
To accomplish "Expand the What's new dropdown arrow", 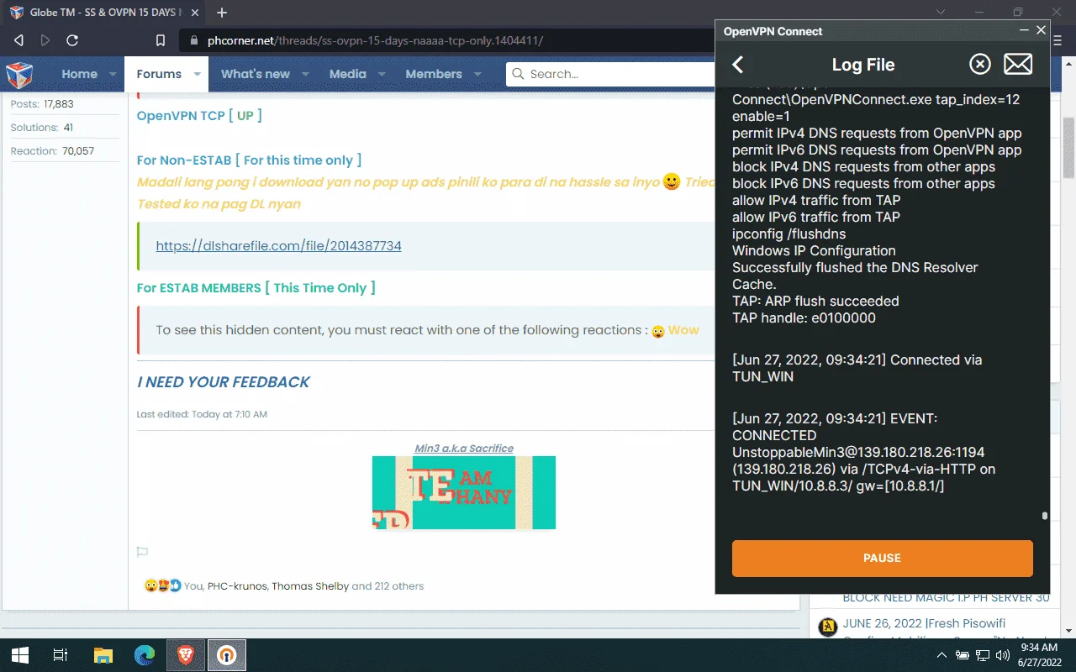I will coord(305,74).
